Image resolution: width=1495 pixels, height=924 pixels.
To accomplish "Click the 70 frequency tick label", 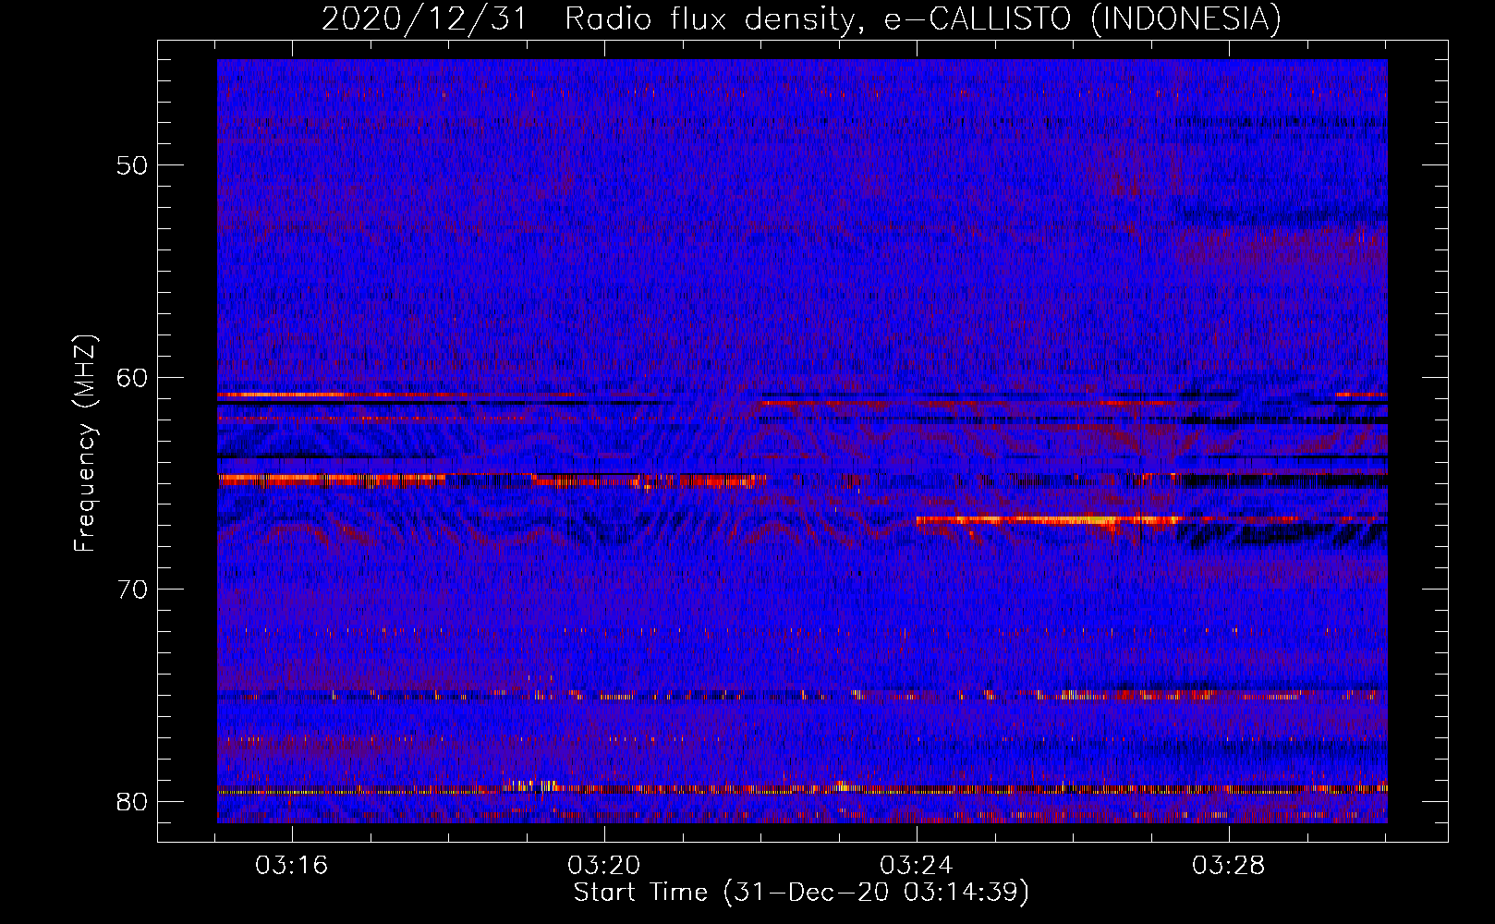I will click(132, 590).
